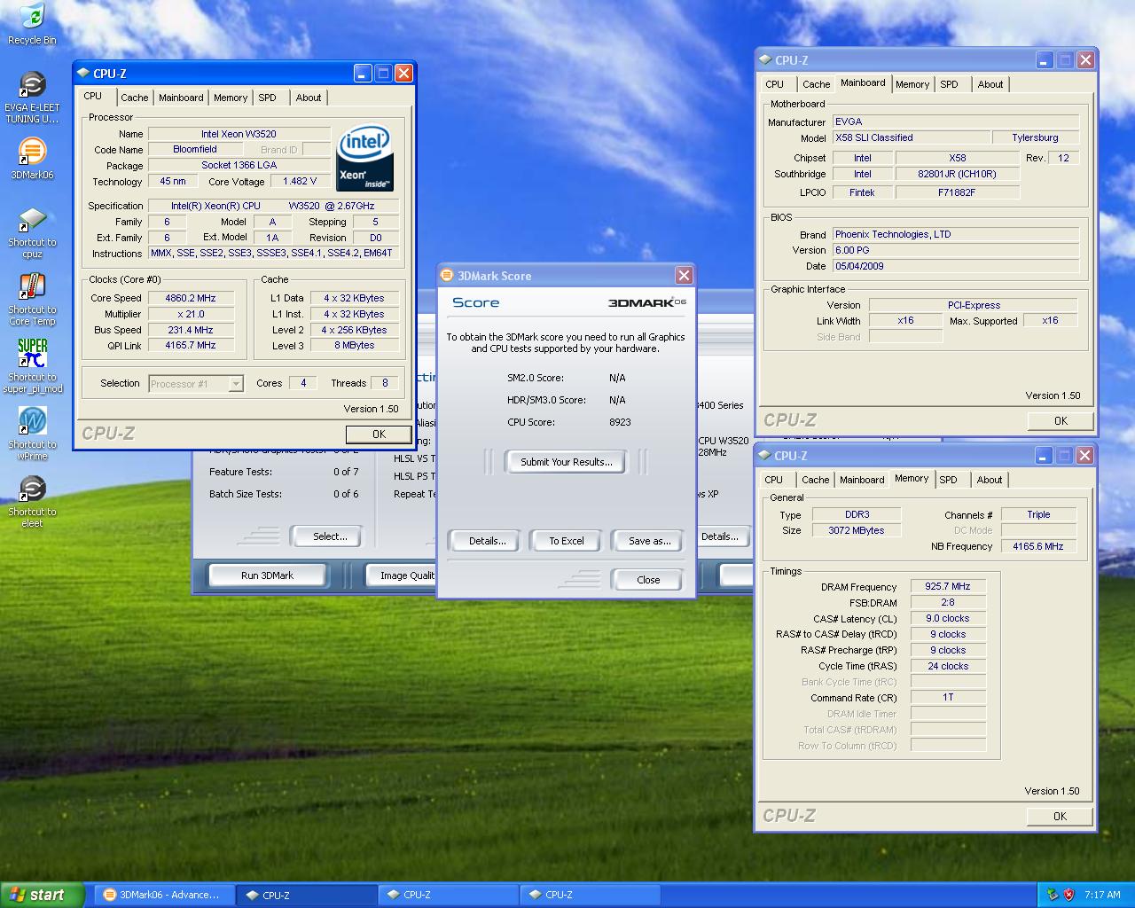Open SPD tab in Mainboard CPU-Z window
Image resolution: width=1135 pixels, height=908 pixels.
tap(949, 84)
